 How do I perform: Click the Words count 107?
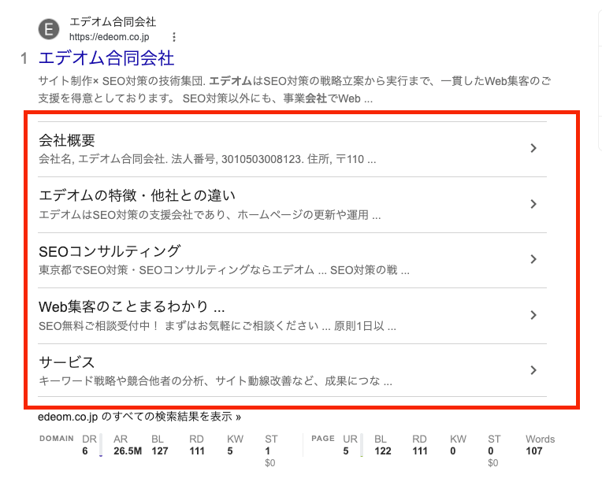534,451
